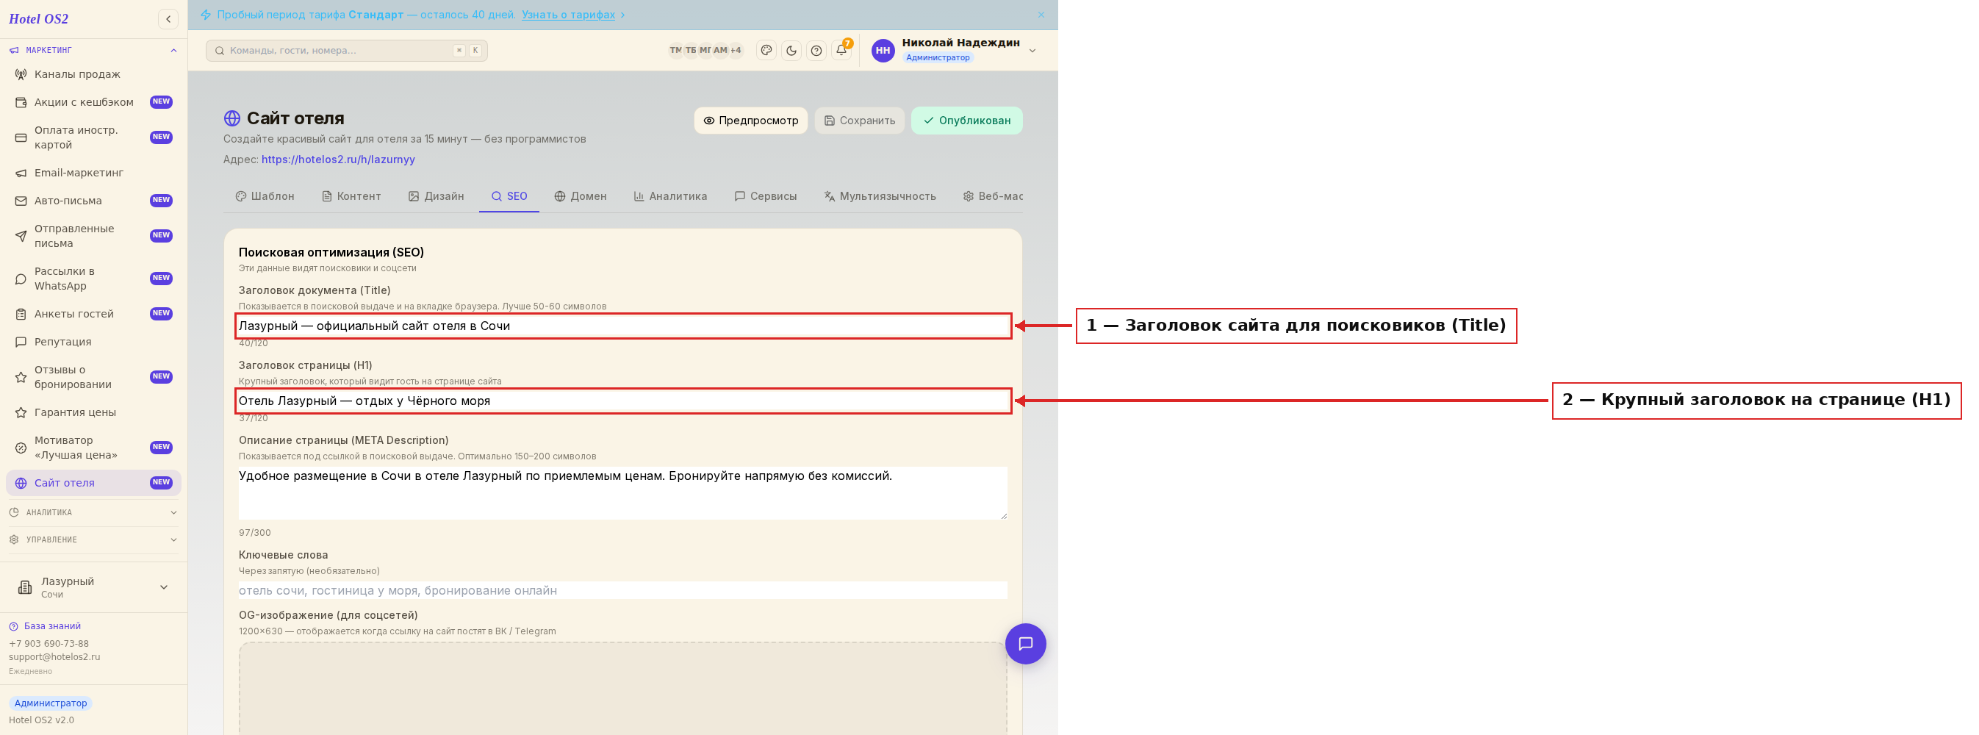This screenshot has width=1979, height=735.
Task: Open the Сервисы tab
Action: (x=765, y=197)
